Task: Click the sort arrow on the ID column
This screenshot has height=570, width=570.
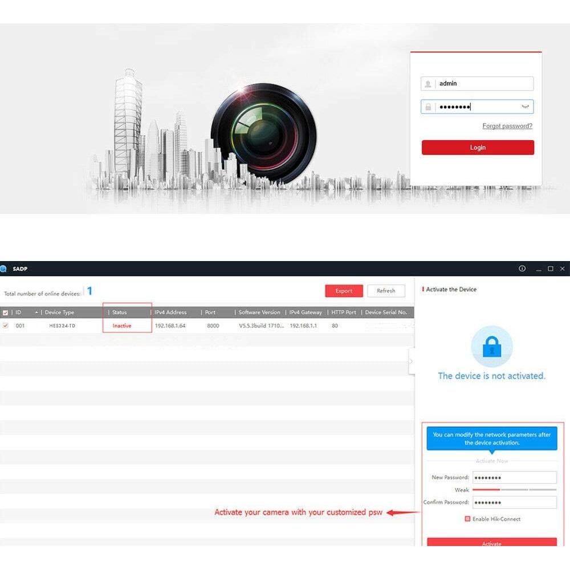Action: click(x=36, y=312)
